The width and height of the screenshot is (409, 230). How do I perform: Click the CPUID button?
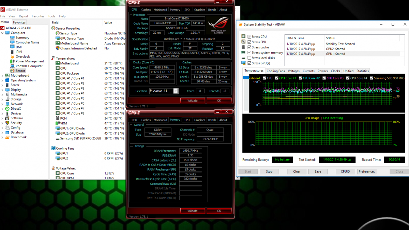coord(345,171)
